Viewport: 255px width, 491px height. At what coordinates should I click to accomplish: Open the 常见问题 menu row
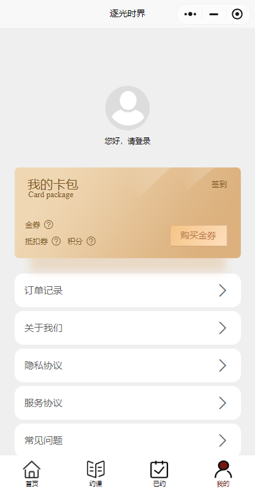128,440
